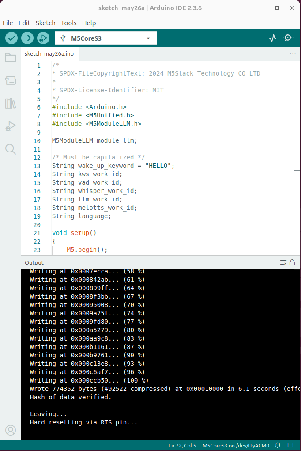Minimize the Arduino IDE window
Screen dimensions: 301x451
pos(262,8)
